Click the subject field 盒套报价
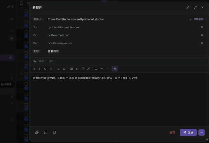The image size is (209, 143). pos(125,51)
